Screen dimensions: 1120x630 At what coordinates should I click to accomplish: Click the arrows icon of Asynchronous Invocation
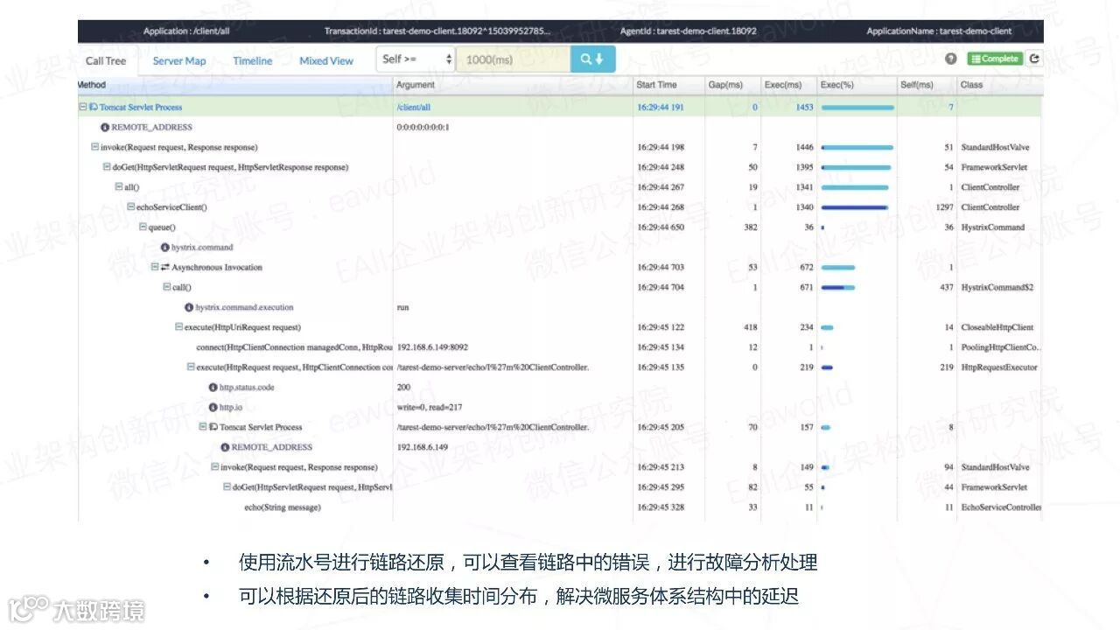pyautogui.click(x=164, y=267)
